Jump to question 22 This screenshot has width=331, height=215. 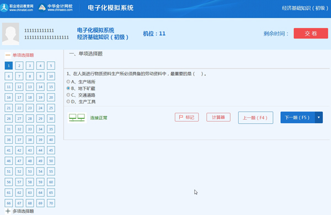click(x=19, y=108)
